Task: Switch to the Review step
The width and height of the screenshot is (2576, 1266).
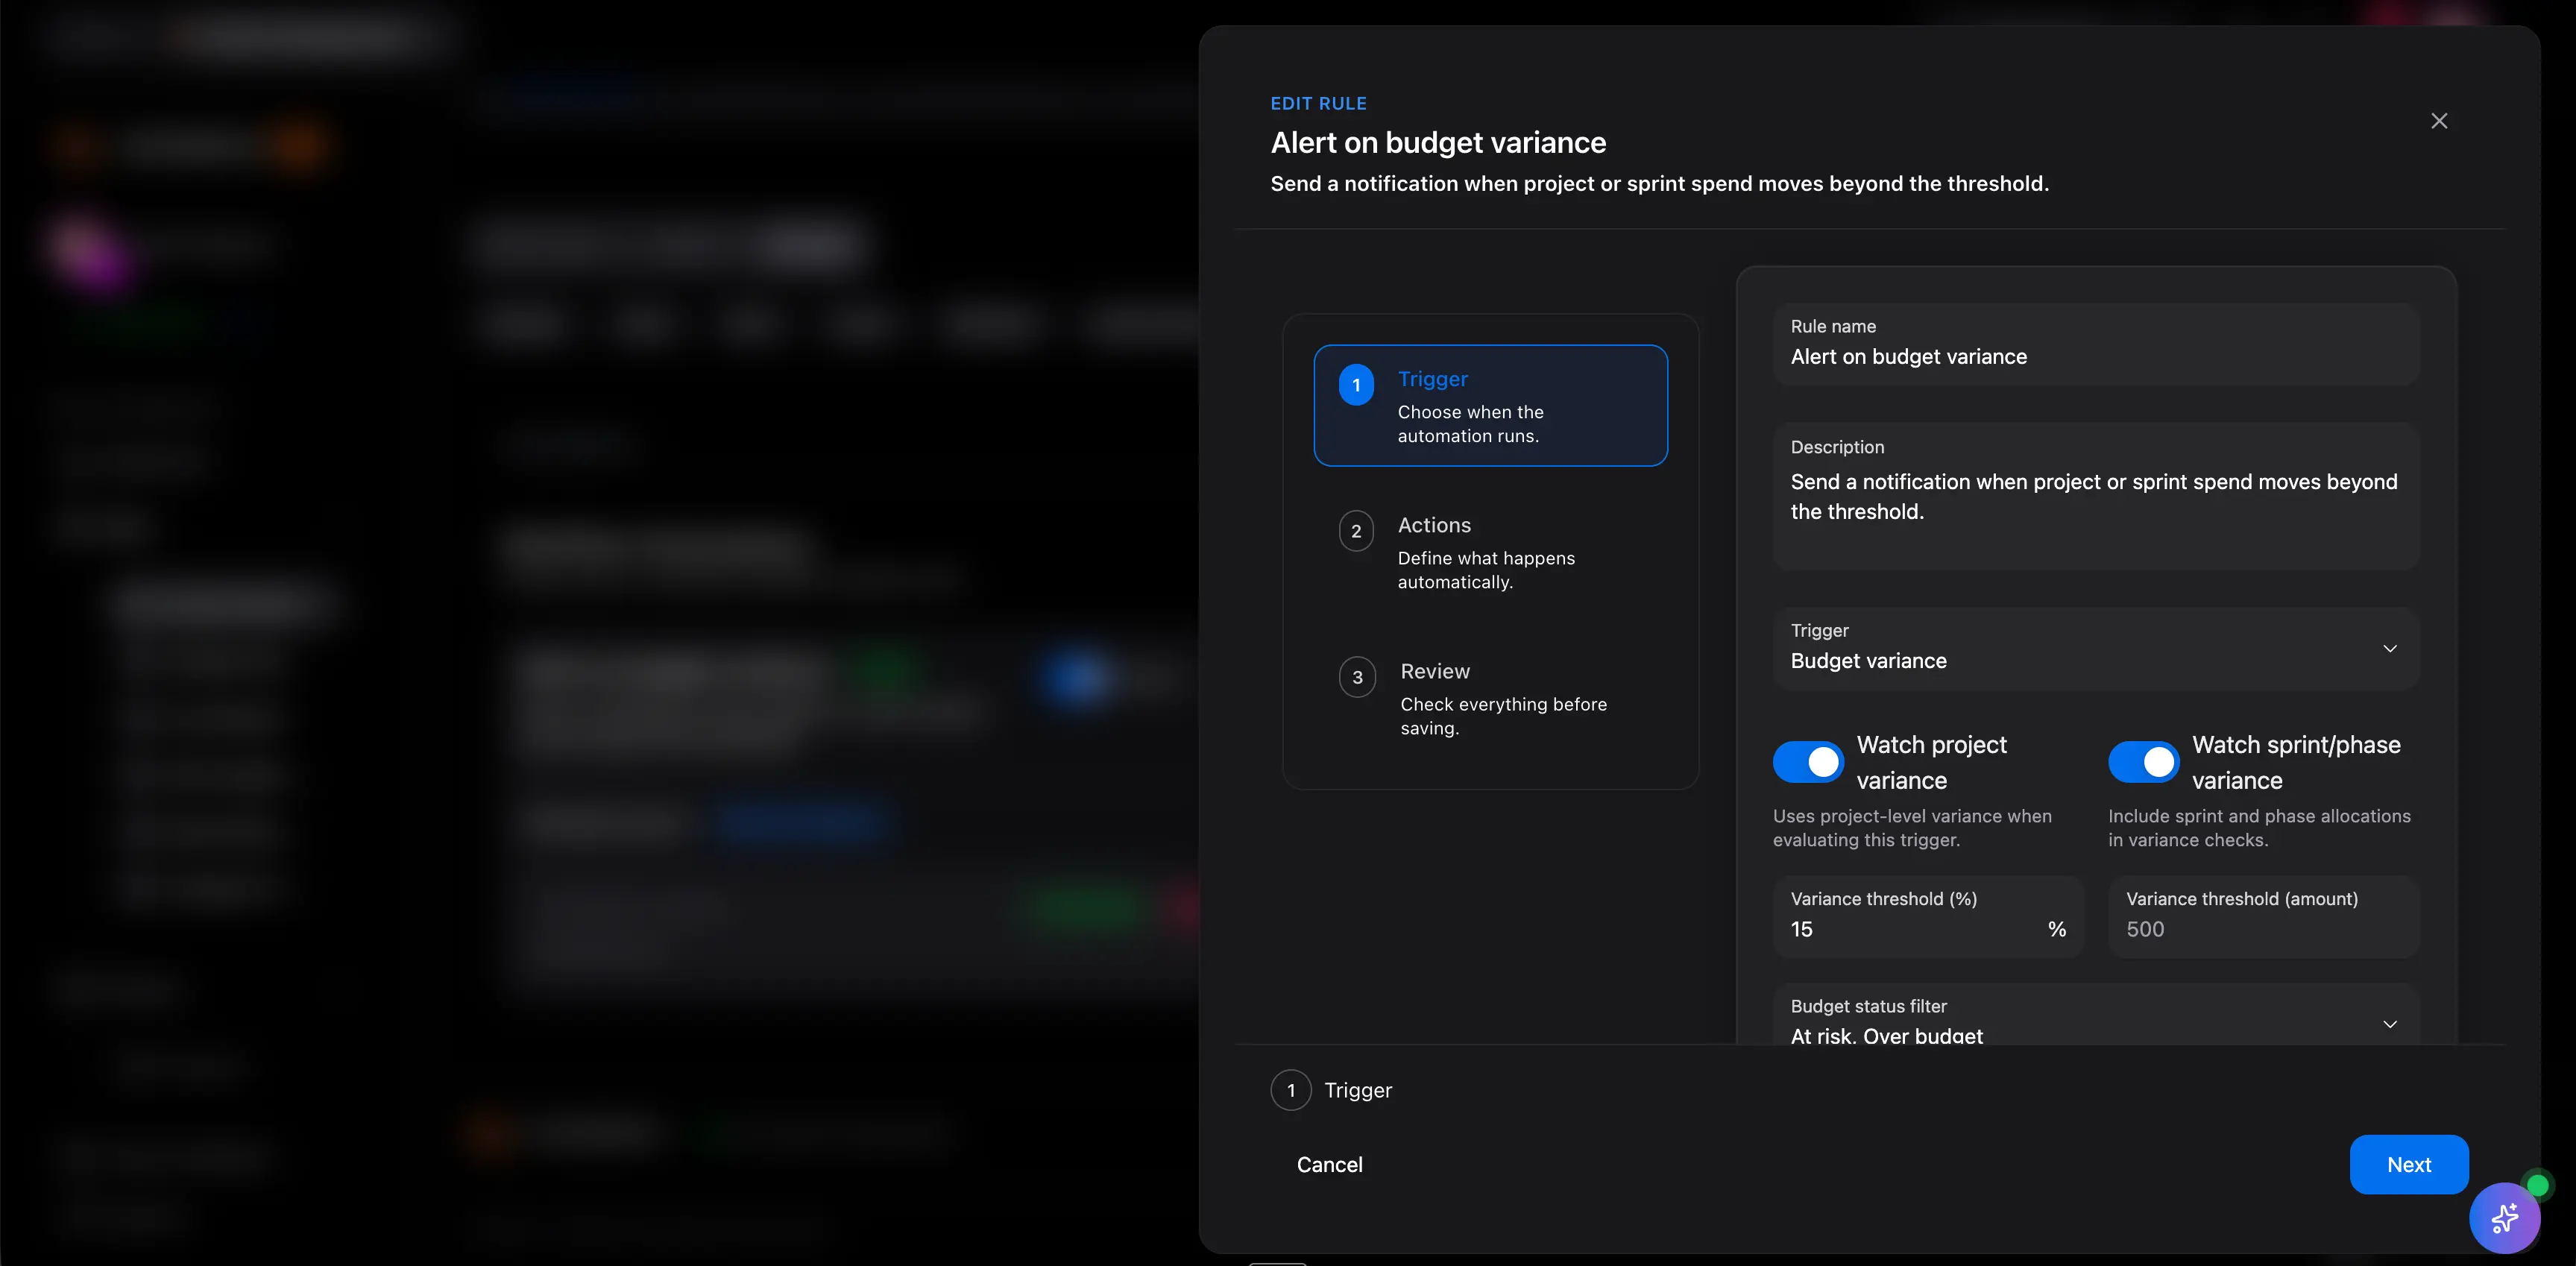Action: [1489, 698]
